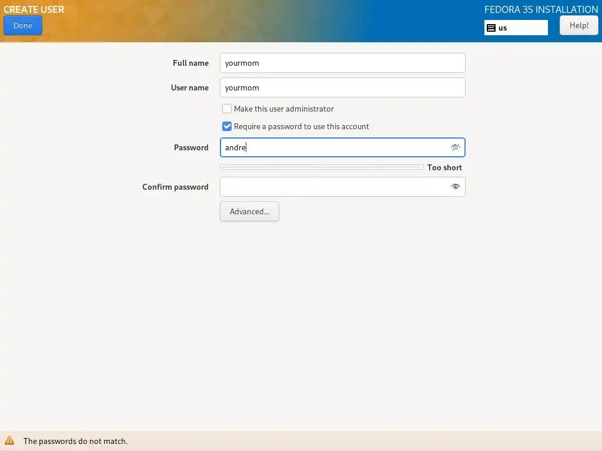Click the password strength bar
The image size is (602, 451).
(x=322, y=167)
